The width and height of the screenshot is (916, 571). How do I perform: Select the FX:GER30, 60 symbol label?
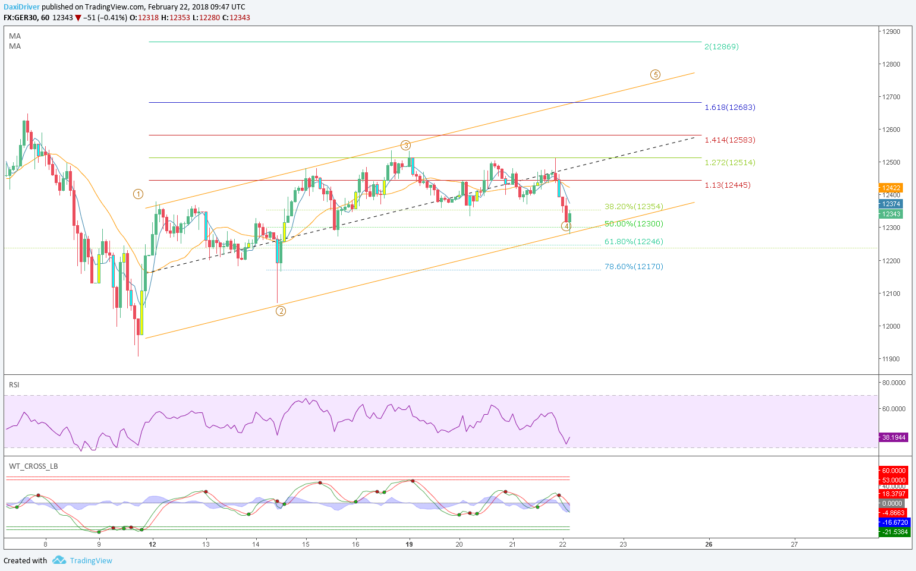[26, 18]
